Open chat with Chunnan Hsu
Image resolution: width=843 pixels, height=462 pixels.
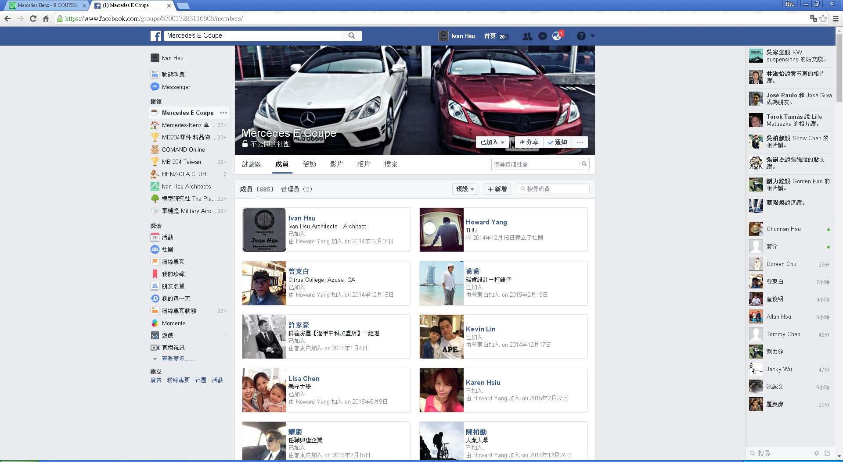tap(790, 229)
